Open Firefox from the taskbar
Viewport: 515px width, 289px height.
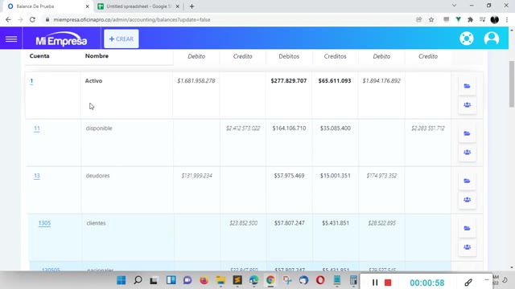204,280
